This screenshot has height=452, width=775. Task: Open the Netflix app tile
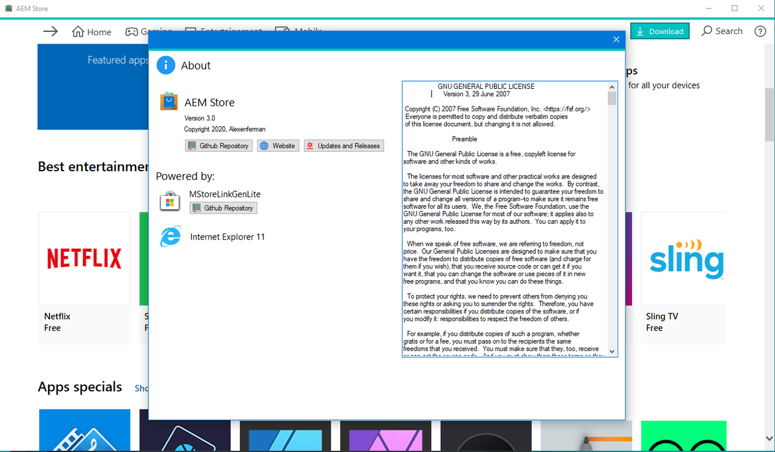[84, 278]
